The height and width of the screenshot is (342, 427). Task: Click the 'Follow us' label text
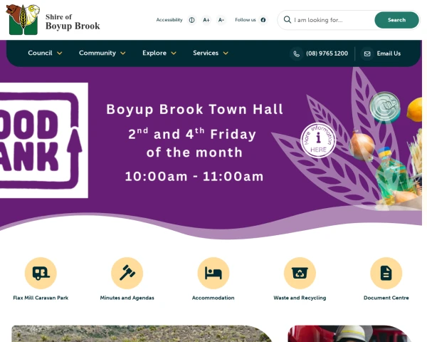246,20
